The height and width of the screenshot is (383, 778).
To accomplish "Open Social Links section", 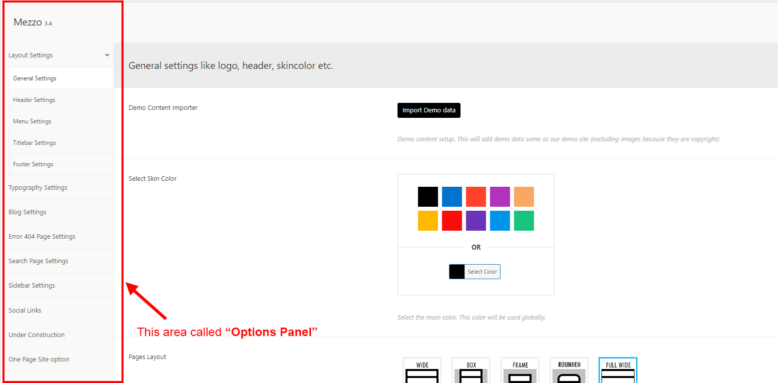I will (x=25, y=311).
